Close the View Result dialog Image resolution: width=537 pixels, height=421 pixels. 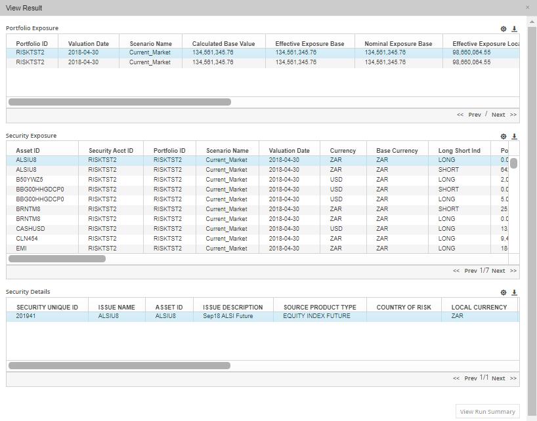(x=528, y=7)
